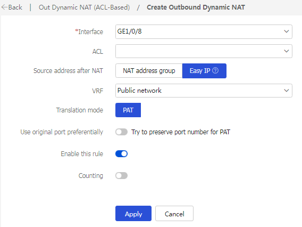This screenshot has height=227, width=302.
Task: Toggle Use original port preferentially switch
Action: [x=122, y=132]
